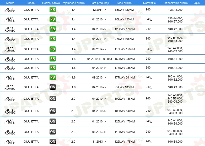Click the ON icon in the 103kW / 140KM row
This screenshot has width=205, height=146.
pos(53,111)
